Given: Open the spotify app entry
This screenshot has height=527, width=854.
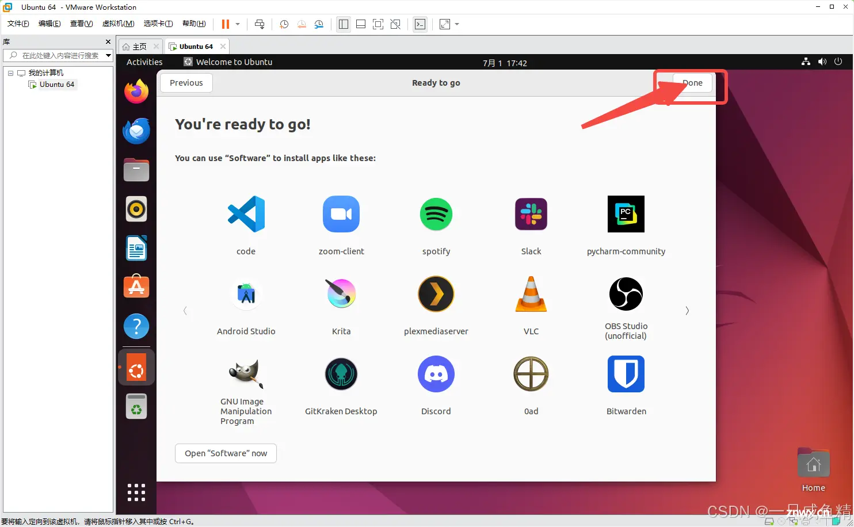Looking at the screenshot, I should [x=436, y=214].
